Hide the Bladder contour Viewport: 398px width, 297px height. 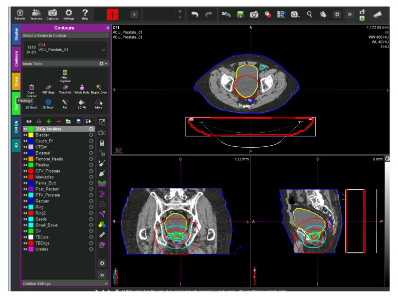(x=26, y=135)
